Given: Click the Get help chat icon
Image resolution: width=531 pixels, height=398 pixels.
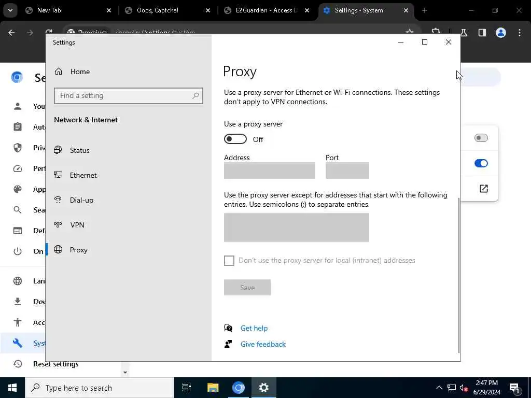Looking at the screenshot, I should point(228,328).
